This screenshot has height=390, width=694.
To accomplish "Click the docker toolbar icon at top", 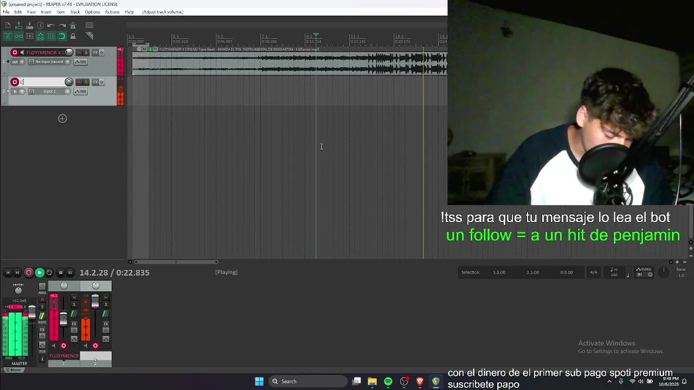I will 89,25.
